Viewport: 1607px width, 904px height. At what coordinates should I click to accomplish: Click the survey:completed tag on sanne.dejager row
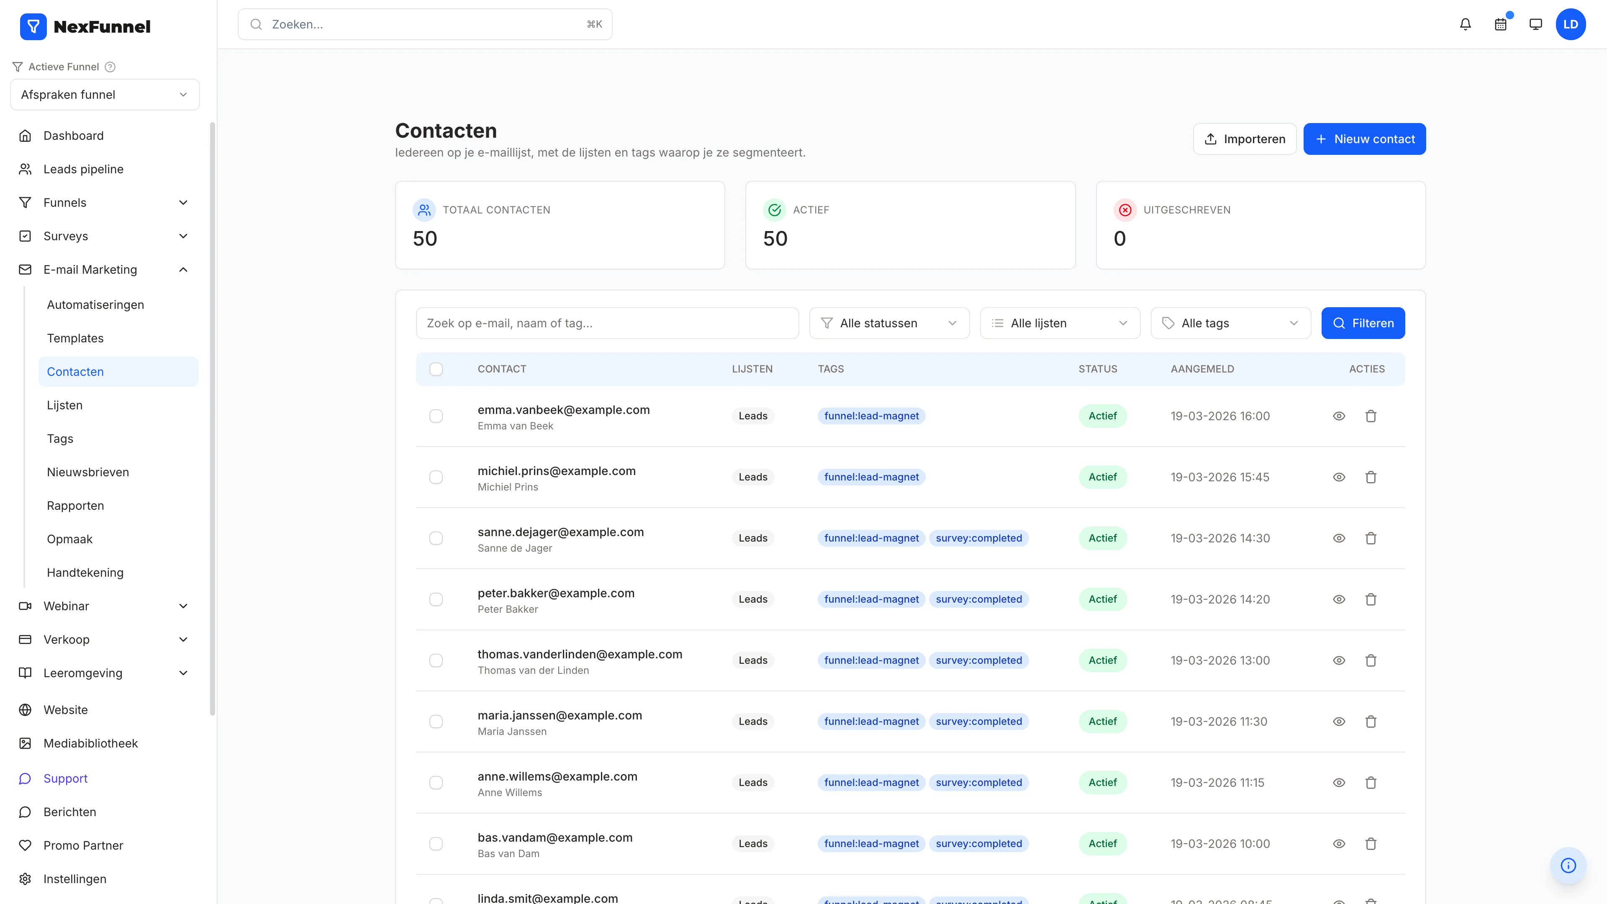tap(978, 538)
